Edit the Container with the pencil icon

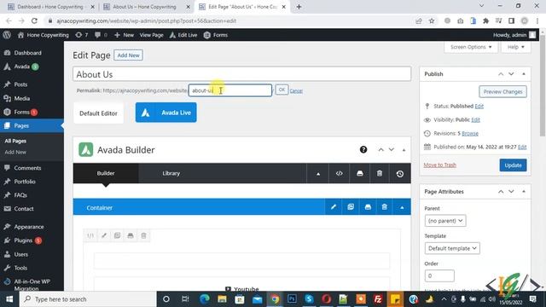coord(334,207)
